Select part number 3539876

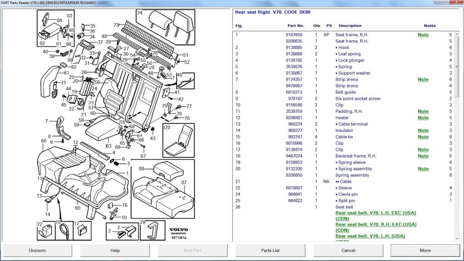[294, 67]
